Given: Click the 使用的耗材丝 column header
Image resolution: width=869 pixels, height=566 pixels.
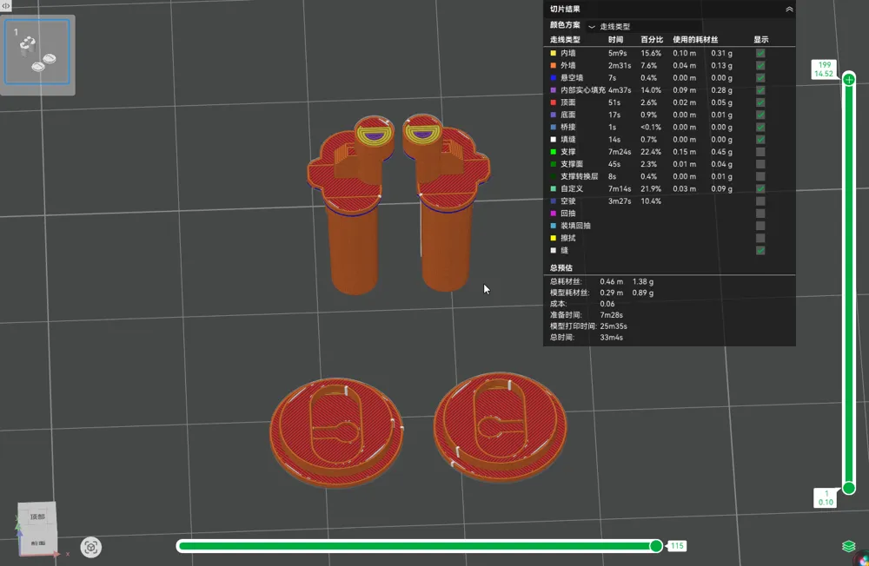Looking at the screenshot, I should coord(695,39).
